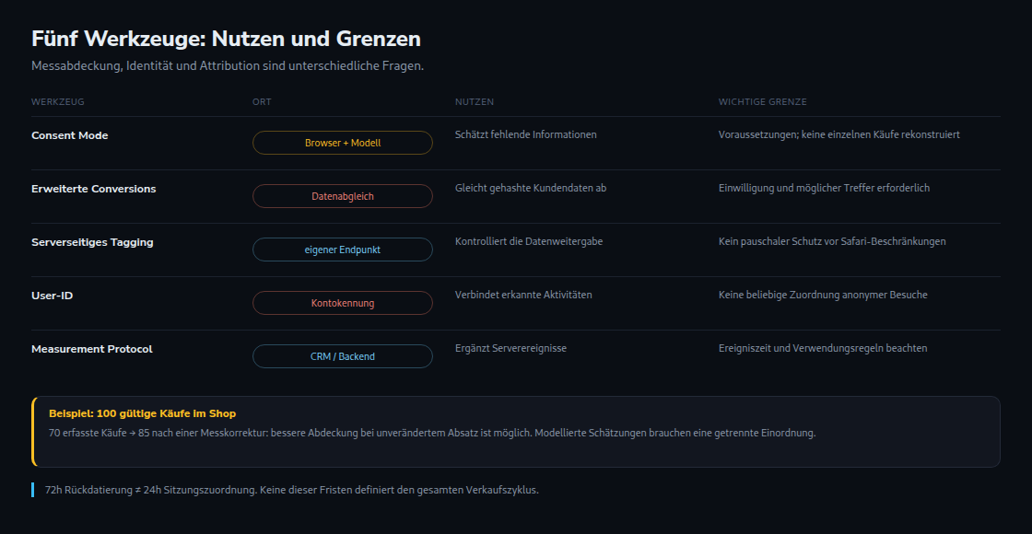
Task: Click 'Kontrolliert die Datenweitergabe' cell
Action: pyautogui.click(x=529, y=241)
